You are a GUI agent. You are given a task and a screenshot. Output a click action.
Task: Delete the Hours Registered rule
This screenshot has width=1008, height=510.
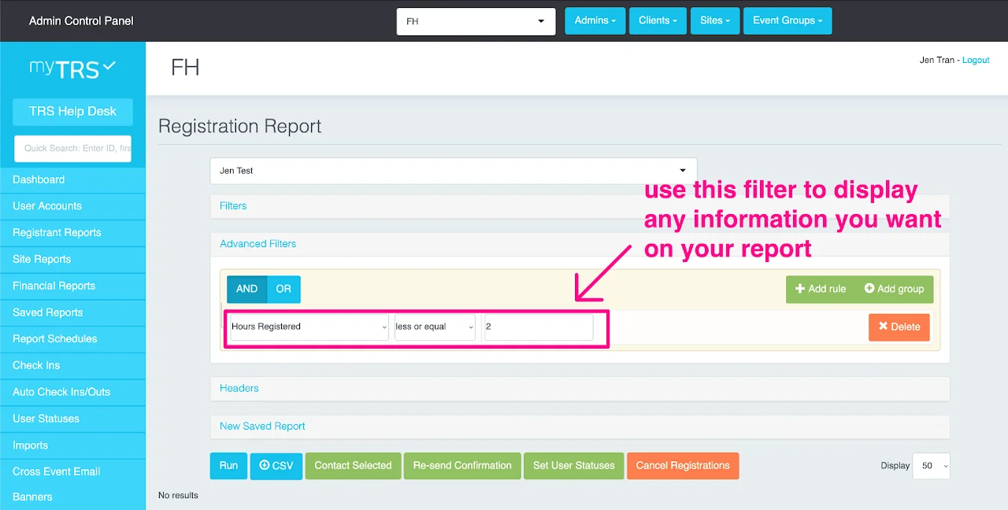coord(899,327)
